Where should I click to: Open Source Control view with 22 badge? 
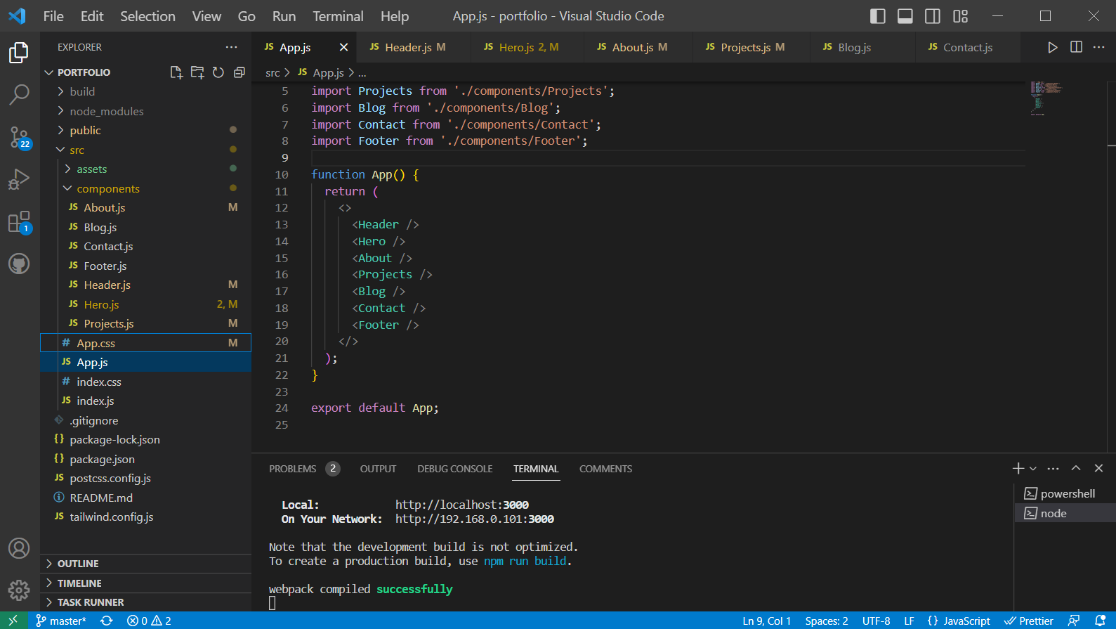[x=19, y=138]
